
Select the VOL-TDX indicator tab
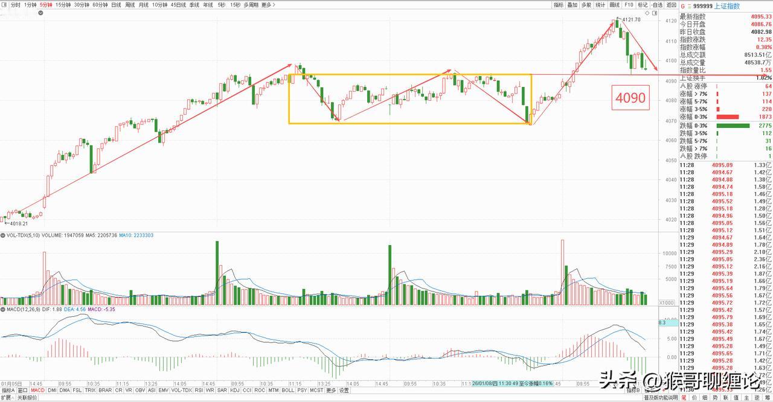coord(182,391)
